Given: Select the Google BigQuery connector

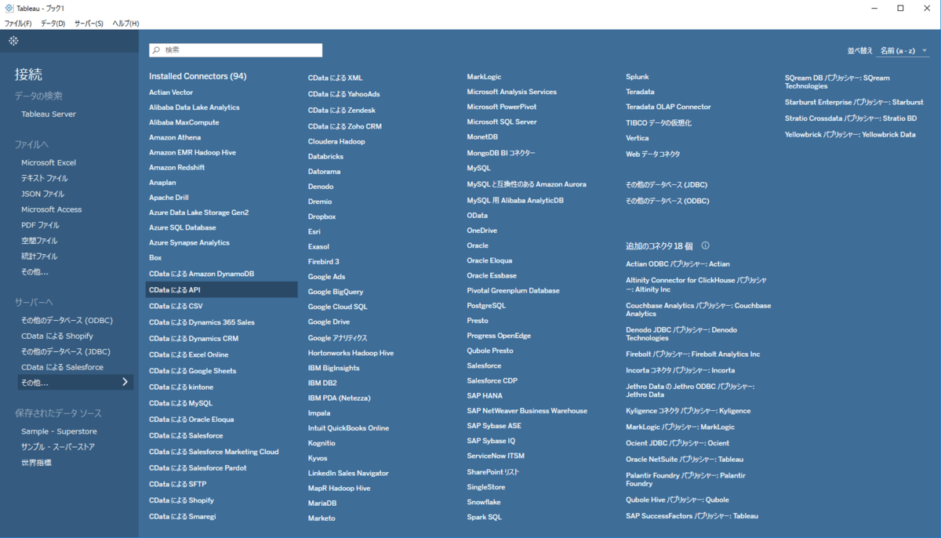Looking at the screenshot, I should click(336, 292).
